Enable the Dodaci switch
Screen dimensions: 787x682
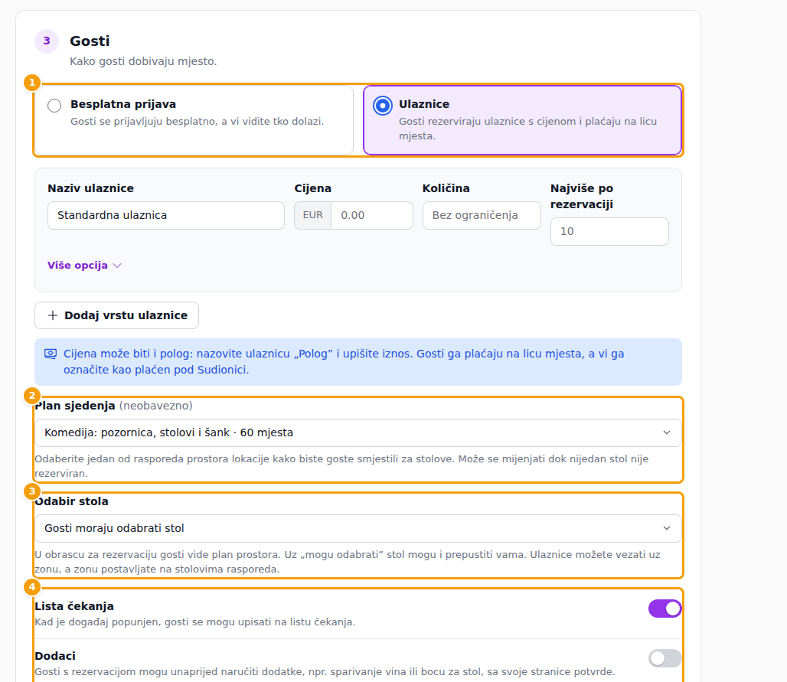[x=665, y=658]
